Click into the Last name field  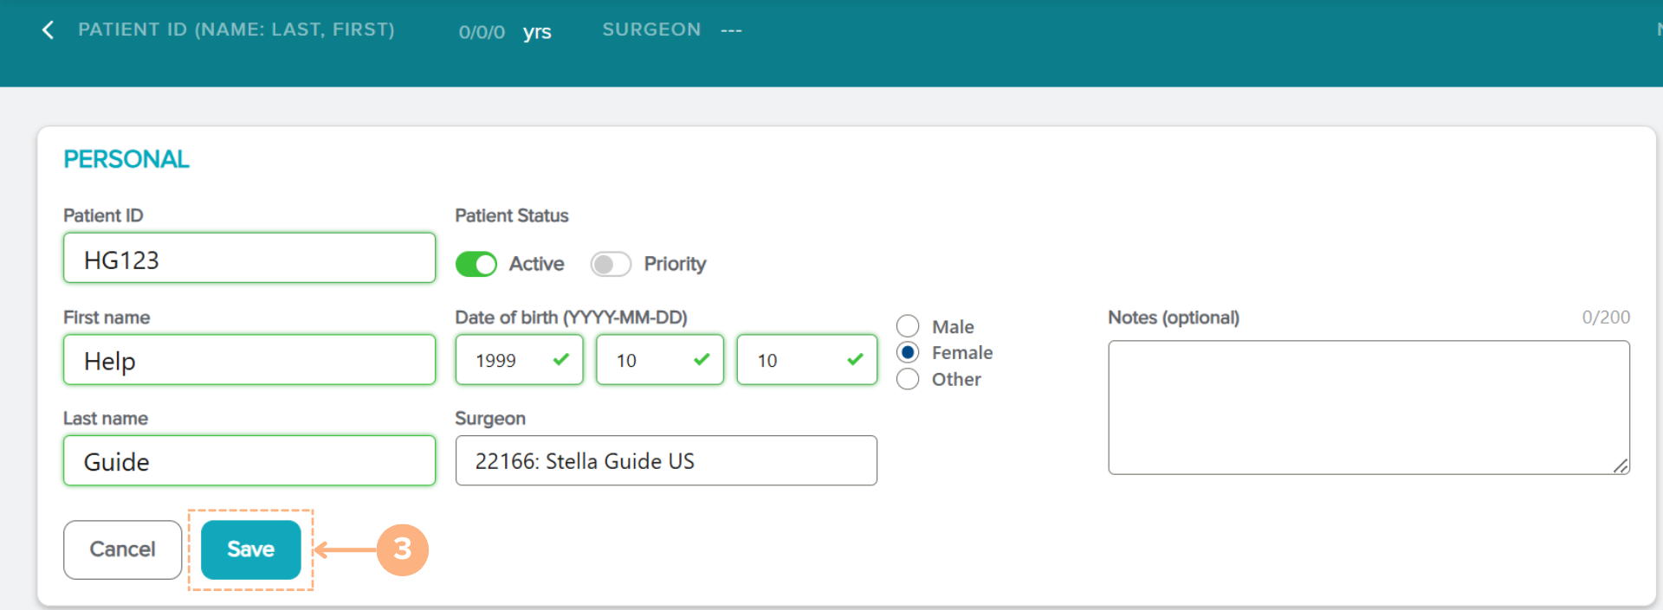249,460
